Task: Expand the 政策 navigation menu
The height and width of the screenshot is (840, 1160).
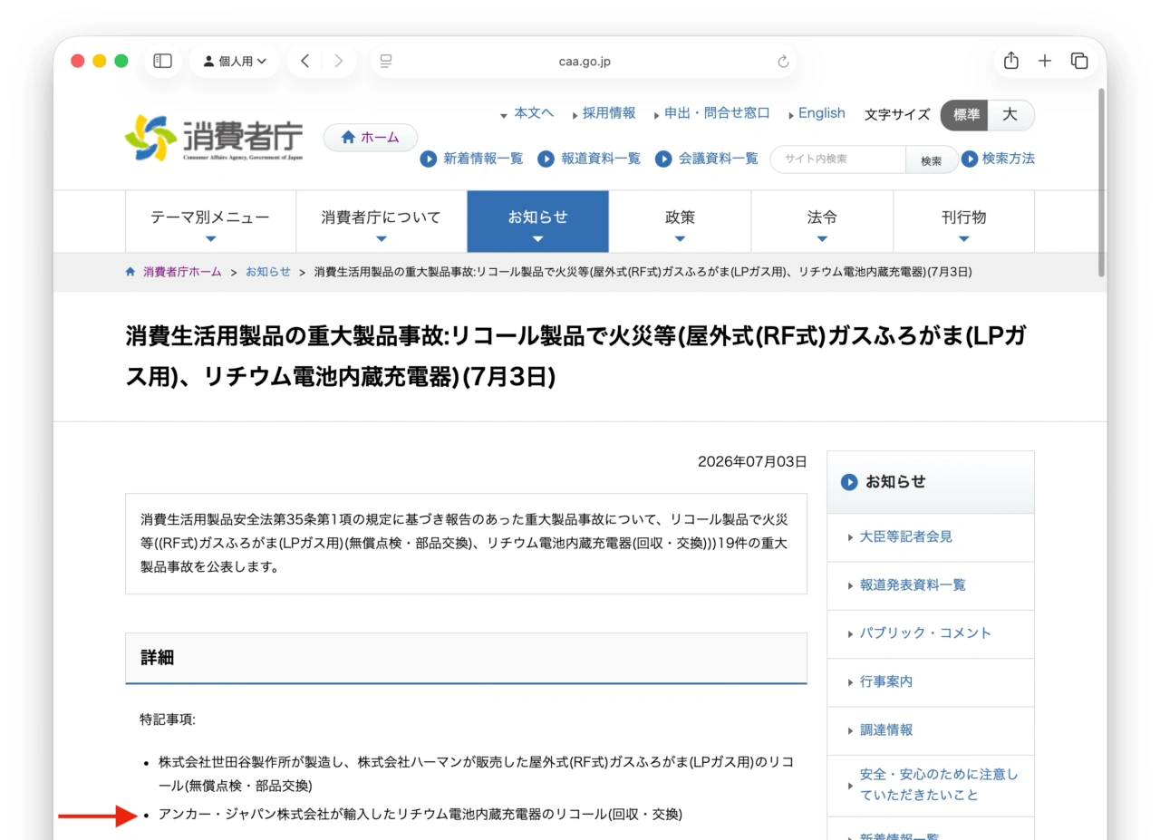Action: [x=680, y=222]
